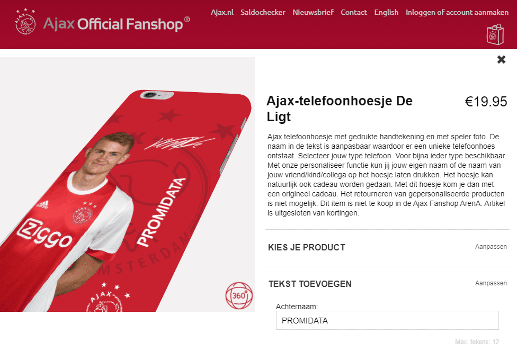Click the PROMIDATA name on the case
Screen dimensions: 517x351
[x=161, y=212]
